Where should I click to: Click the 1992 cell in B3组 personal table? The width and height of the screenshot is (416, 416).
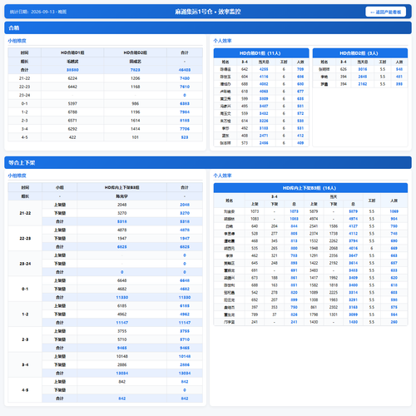coord(334,278)
